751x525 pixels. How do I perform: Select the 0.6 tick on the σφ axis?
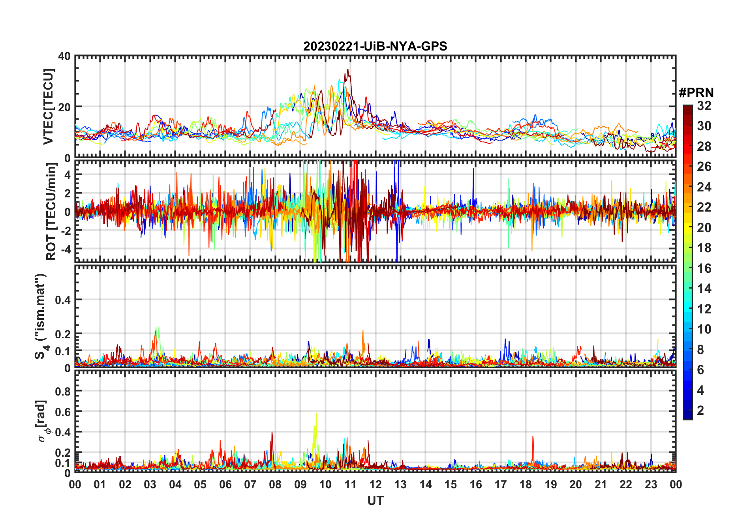63,412
